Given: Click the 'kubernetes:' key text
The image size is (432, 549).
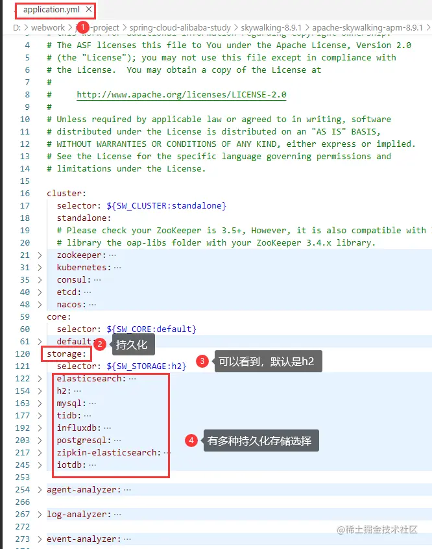Looking at the screenshot, I should click(84, 268).
